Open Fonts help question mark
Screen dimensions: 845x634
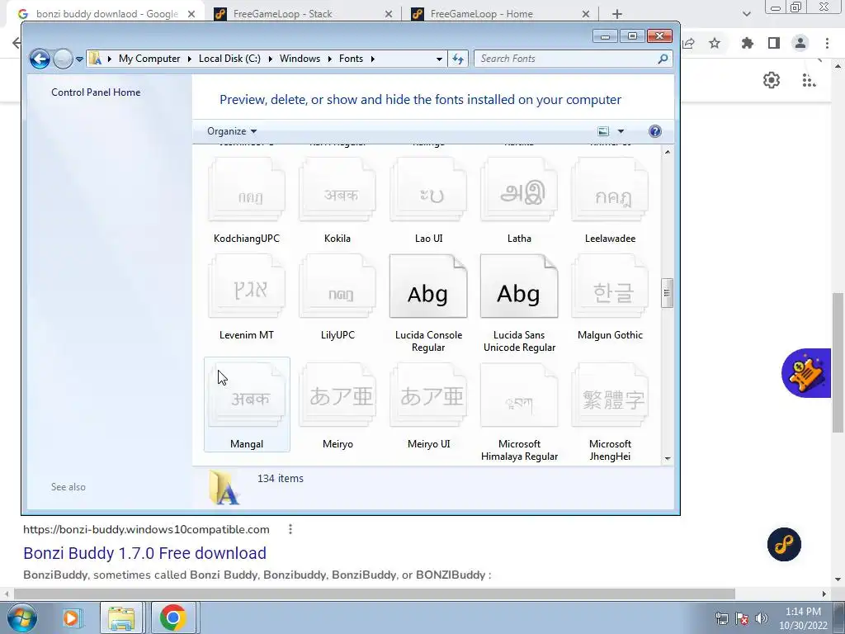pyautogui.click(x=654, y=131)
